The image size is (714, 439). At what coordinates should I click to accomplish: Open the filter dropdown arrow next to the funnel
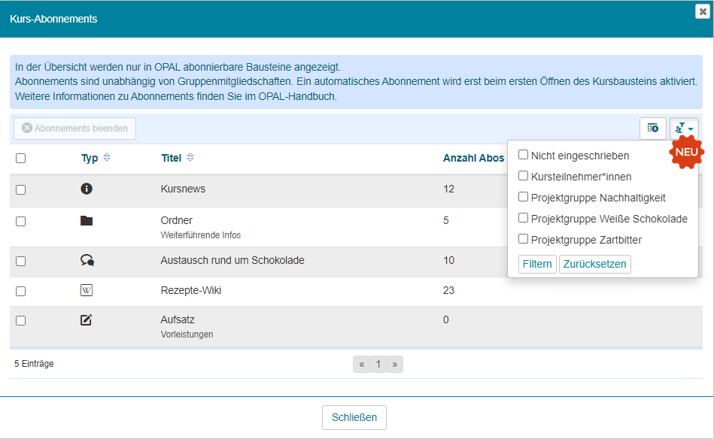[690, 128]
